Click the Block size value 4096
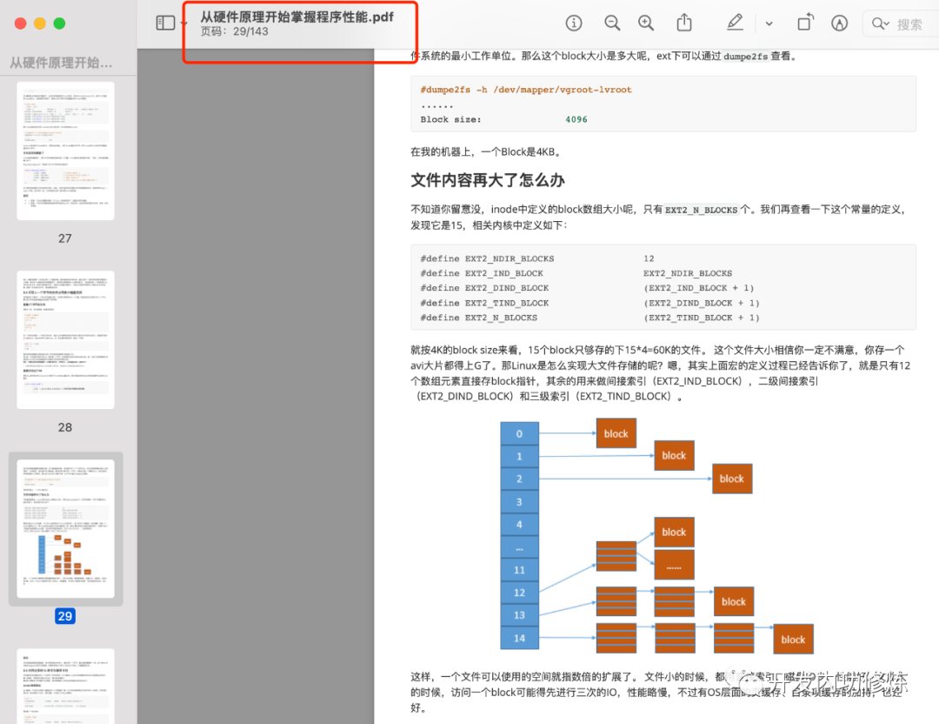 (576, 119)
